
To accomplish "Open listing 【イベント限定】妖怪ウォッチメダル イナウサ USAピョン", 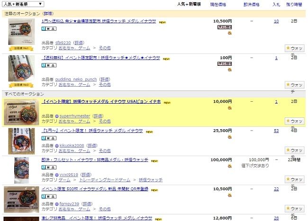I will pyautogui.click(x=101, y=101).
